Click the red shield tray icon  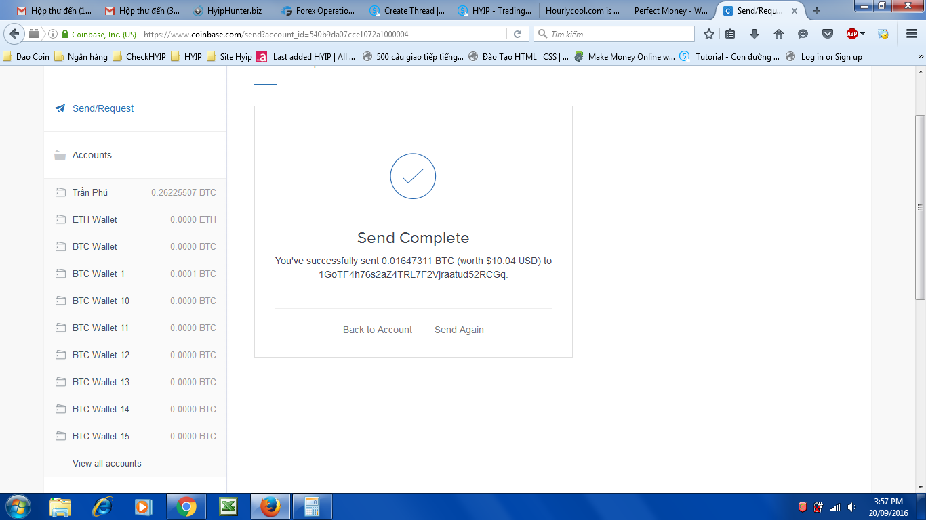pos(803,507)
